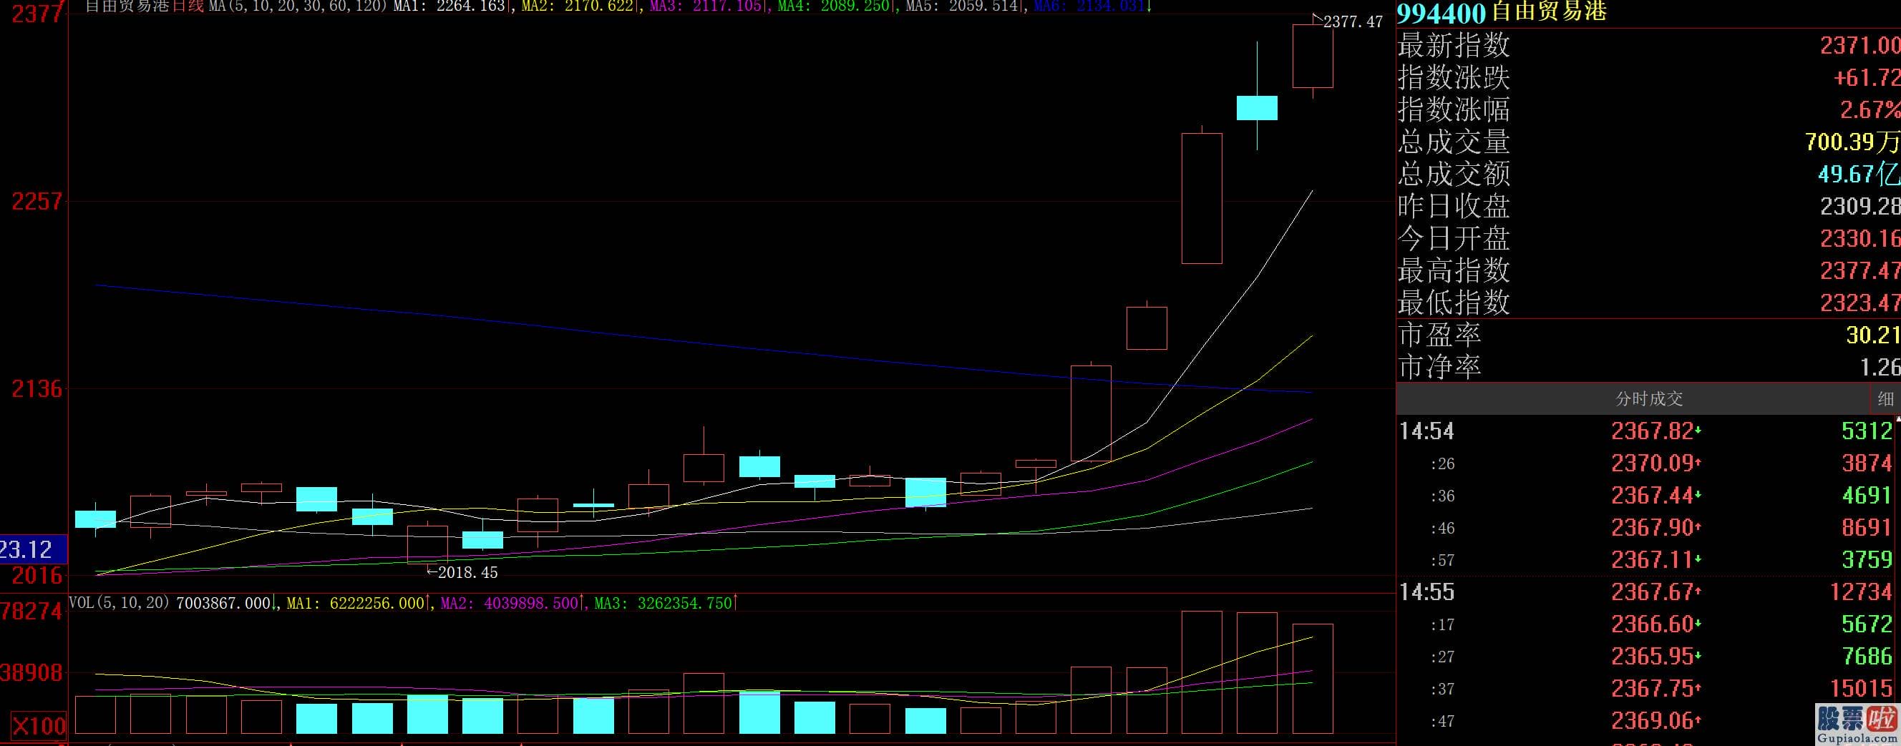1901x746 pixels.
Task: Click the low price annotation 2018.45 on chart
Action: [468, 572]
